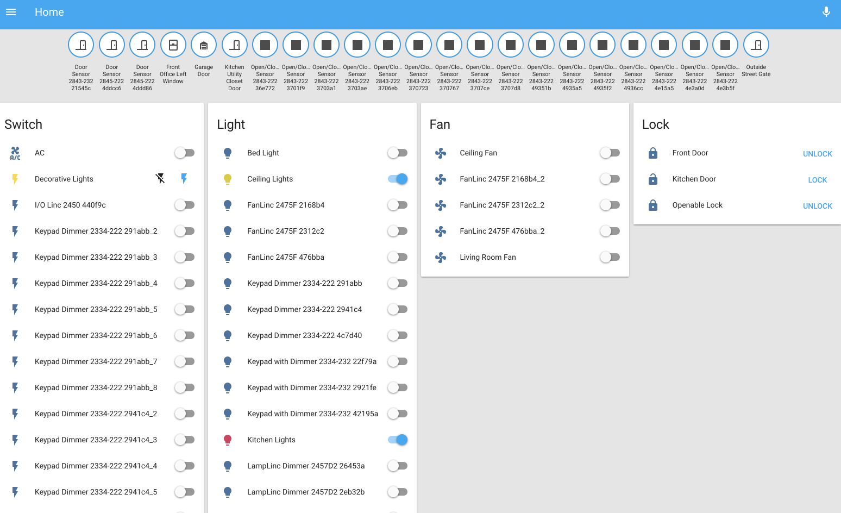The image size is (841, 513).
Task: Open the hamburger navigation menu
Action: (11, 12)
